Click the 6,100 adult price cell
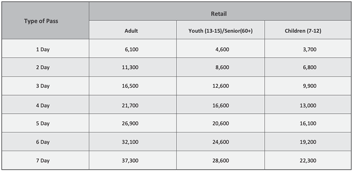The image size is (353, 171). (x=132, y=49)
